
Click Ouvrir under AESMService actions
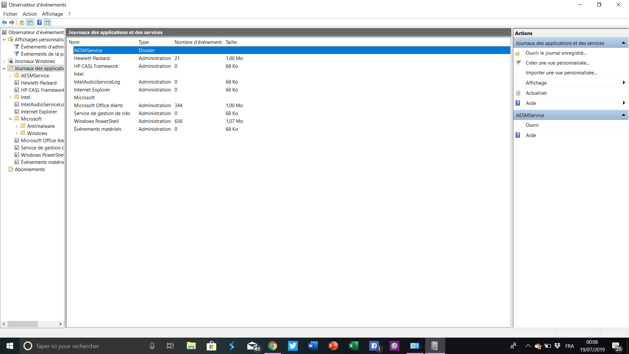(532, 125)
